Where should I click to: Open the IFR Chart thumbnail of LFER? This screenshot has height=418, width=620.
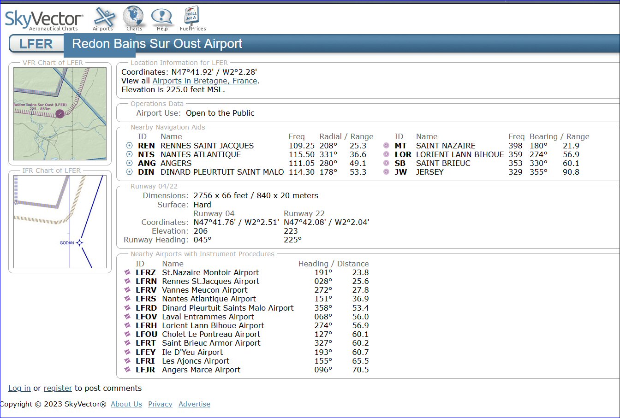pyautogui.click(x=60, y=222)
